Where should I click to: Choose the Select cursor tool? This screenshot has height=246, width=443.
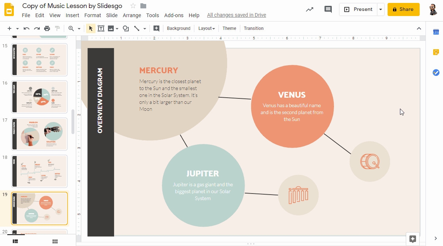(91, 28)
